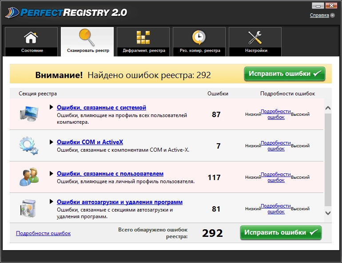The image size is (342, 263).
Task: Open Ошибки автозагрузки и удаления программ link
Action: 120,202
